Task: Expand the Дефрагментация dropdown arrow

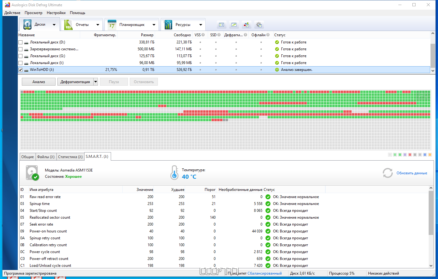Action: (95, 82)
